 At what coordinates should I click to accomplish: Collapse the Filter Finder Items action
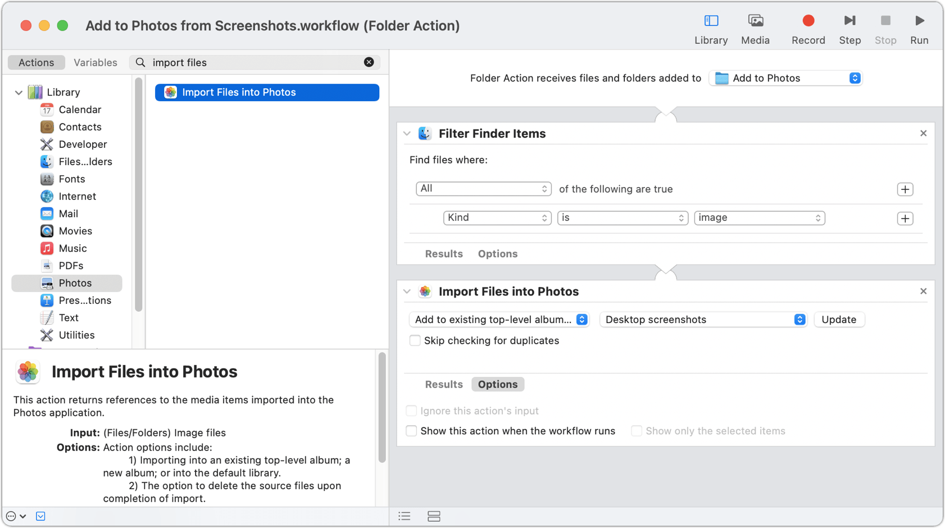coord(407,133)
